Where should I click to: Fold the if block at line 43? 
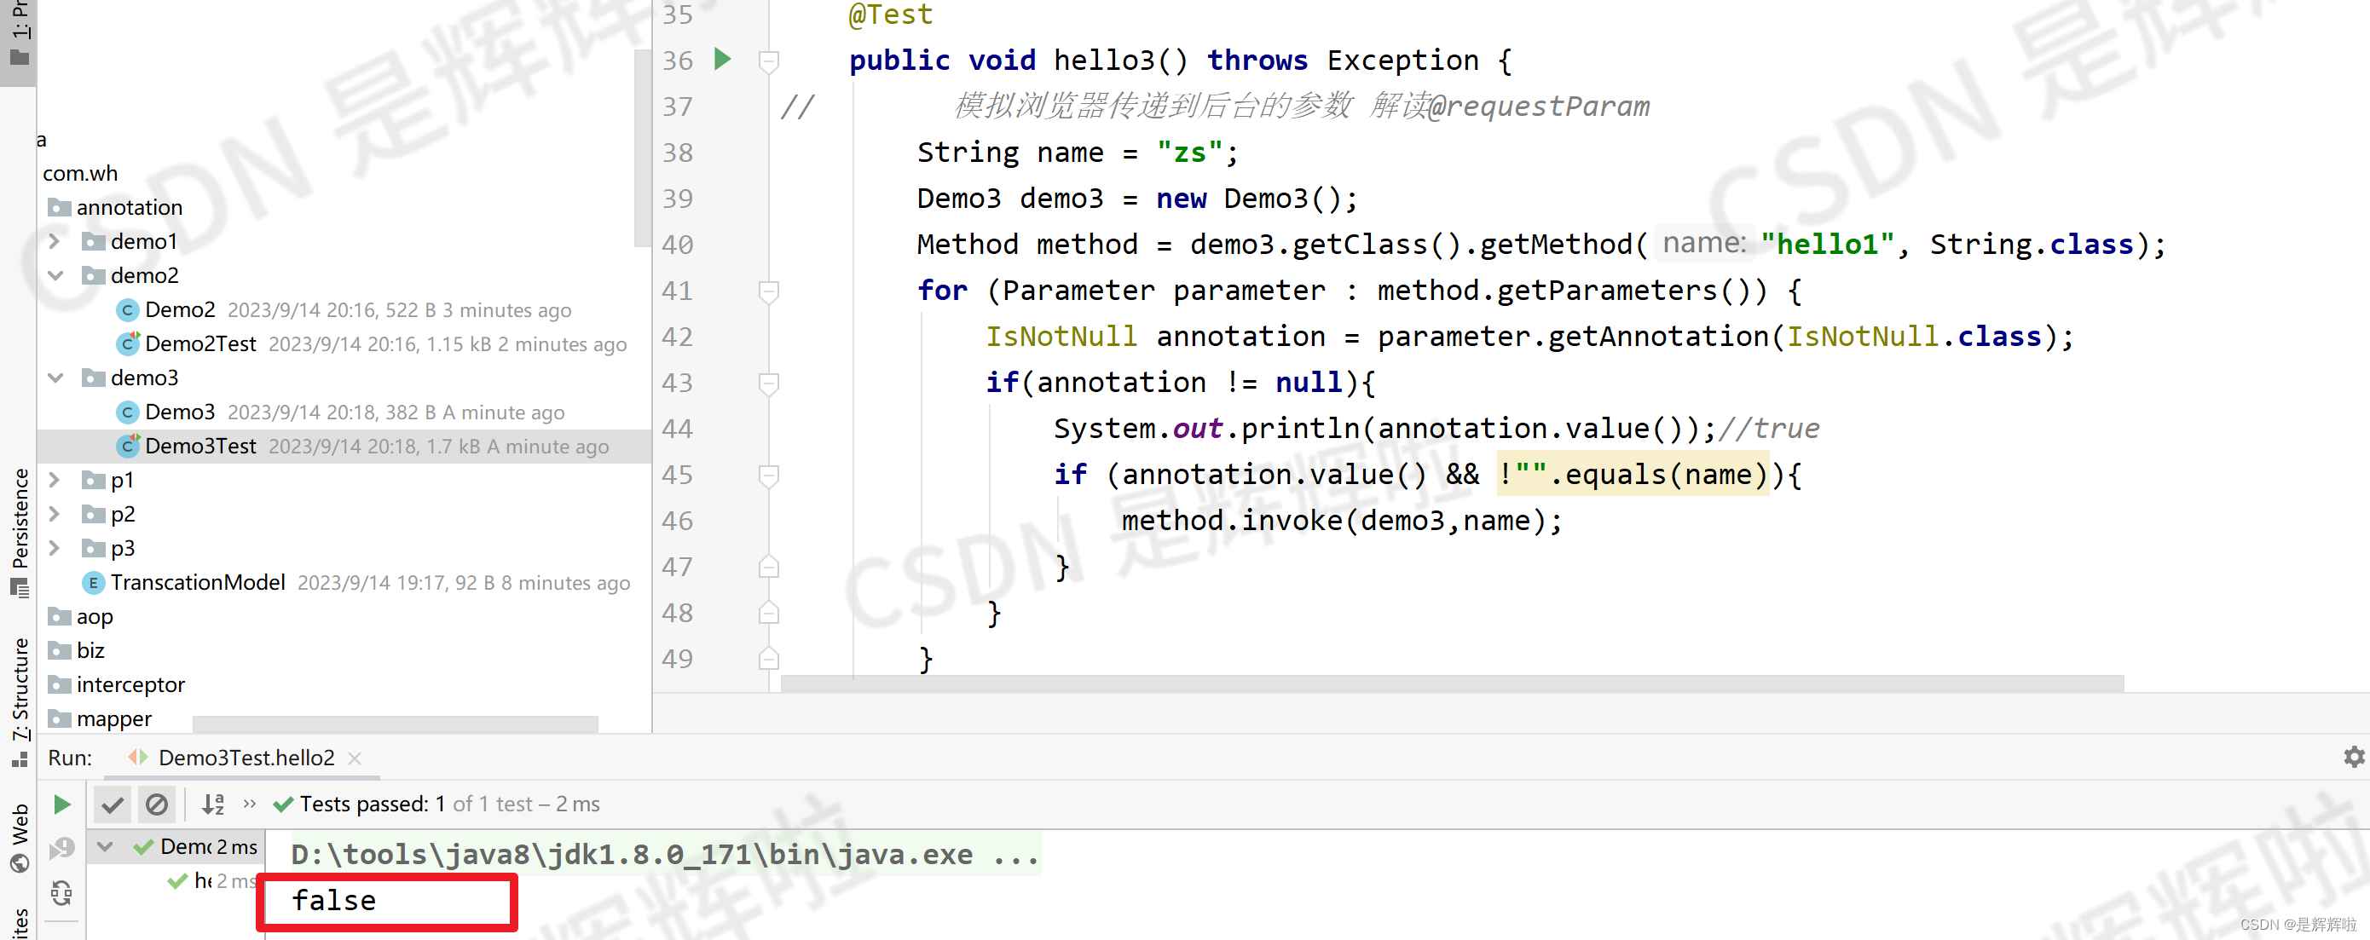pos(769,383)
